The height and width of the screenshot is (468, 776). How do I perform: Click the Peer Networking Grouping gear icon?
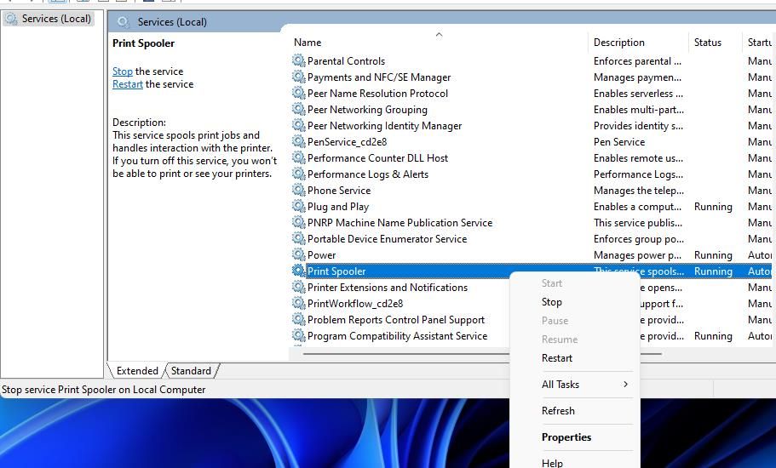(x=298, y=109)
